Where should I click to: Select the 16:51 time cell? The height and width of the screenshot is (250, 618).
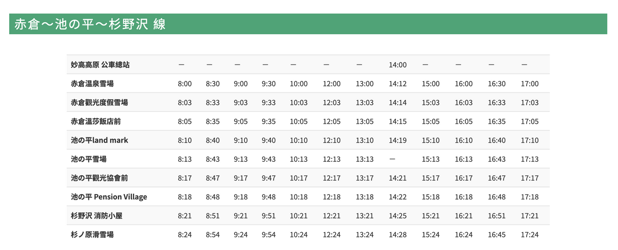(x=497, y=216)
